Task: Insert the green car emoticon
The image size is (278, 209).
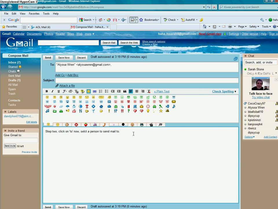Action: (154, 107)
